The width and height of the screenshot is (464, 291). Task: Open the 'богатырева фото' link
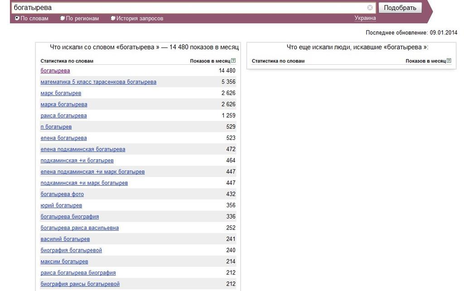(62, 194)
